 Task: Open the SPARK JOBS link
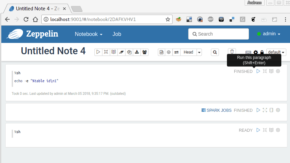pos(216,110)
